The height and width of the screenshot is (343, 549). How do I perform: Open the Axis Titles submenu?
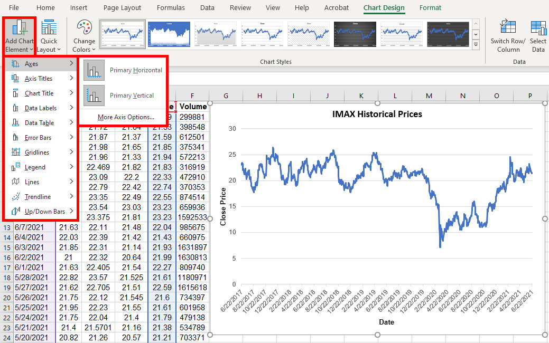pos(42,78)
